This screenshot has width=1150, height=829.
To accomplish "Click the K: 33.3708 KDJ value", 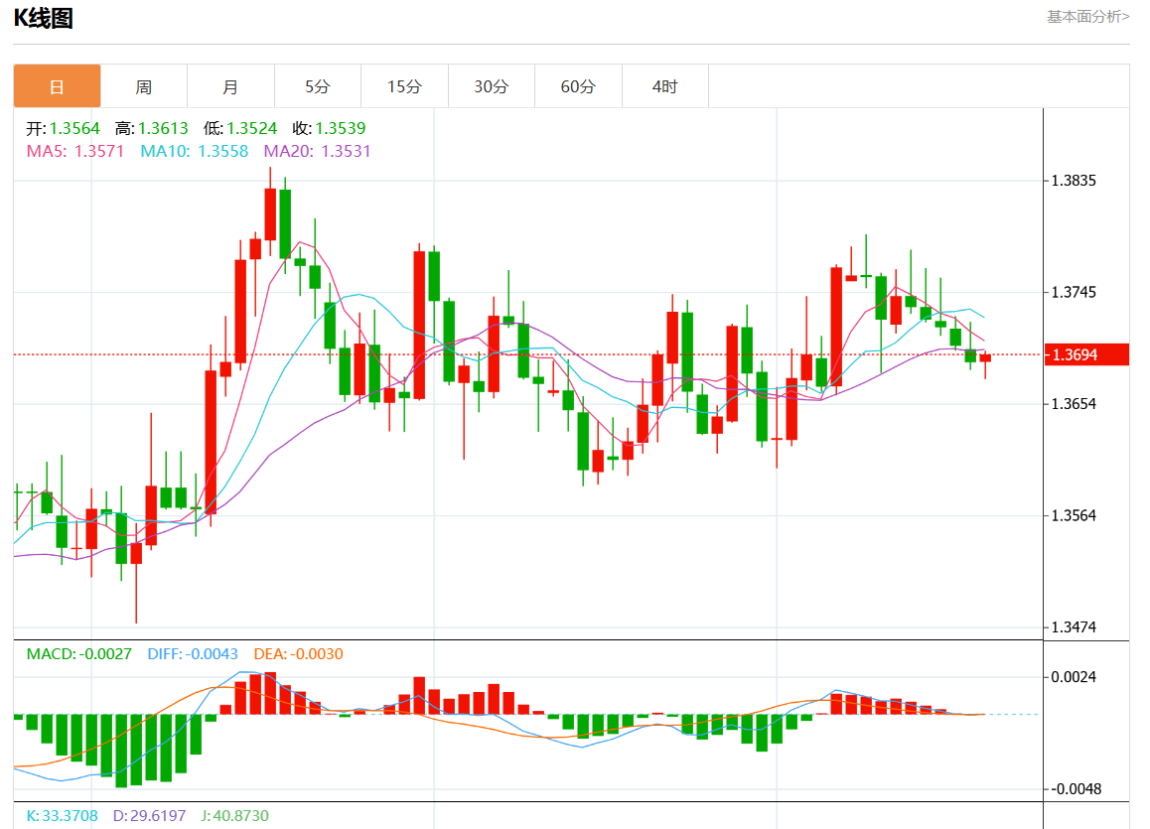I will pyautogui.click(x=63, y=816).
